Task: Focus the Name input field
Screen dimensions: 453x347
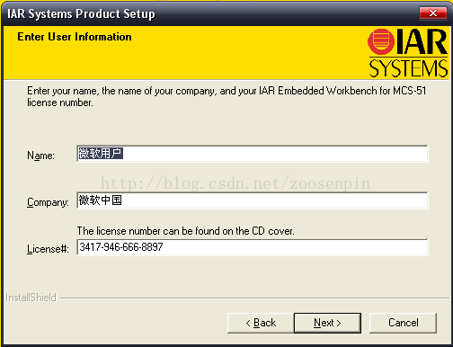Action: (x=253, y=154)
